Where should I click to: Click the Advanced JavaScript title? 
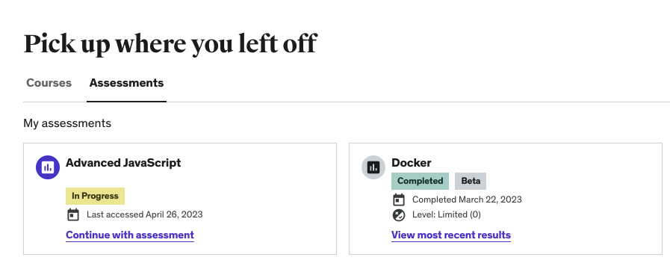pyautogui.click(x=123, y=163)
